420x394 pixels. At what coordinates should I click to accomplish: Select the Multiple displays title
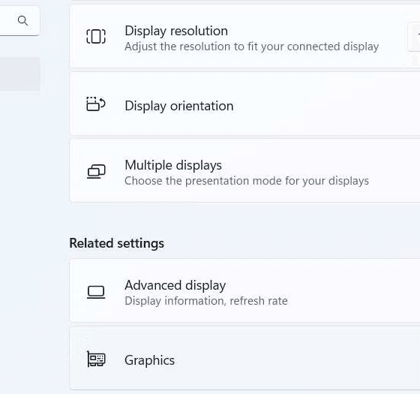pos(173,165)
